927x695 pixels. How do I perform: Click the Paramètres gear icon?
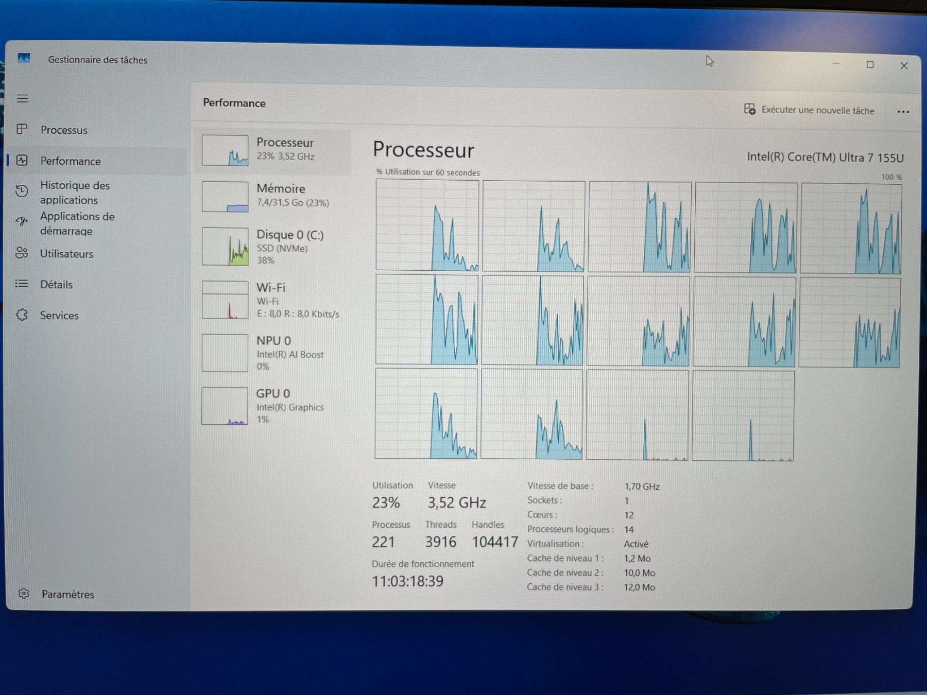pos(24,594)
